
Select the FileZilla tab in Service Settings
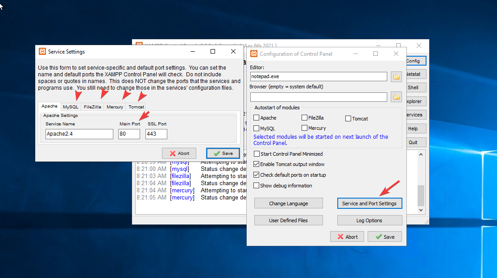click(92, 107)
